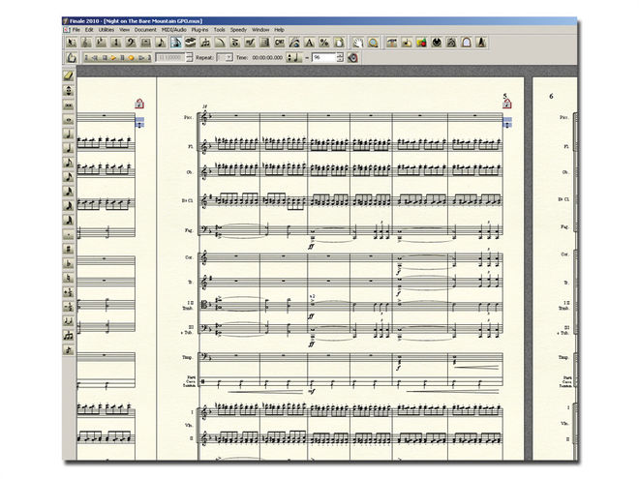Click the half step down button
Viewport: 639px width, 479px height.
coord(69,307)
